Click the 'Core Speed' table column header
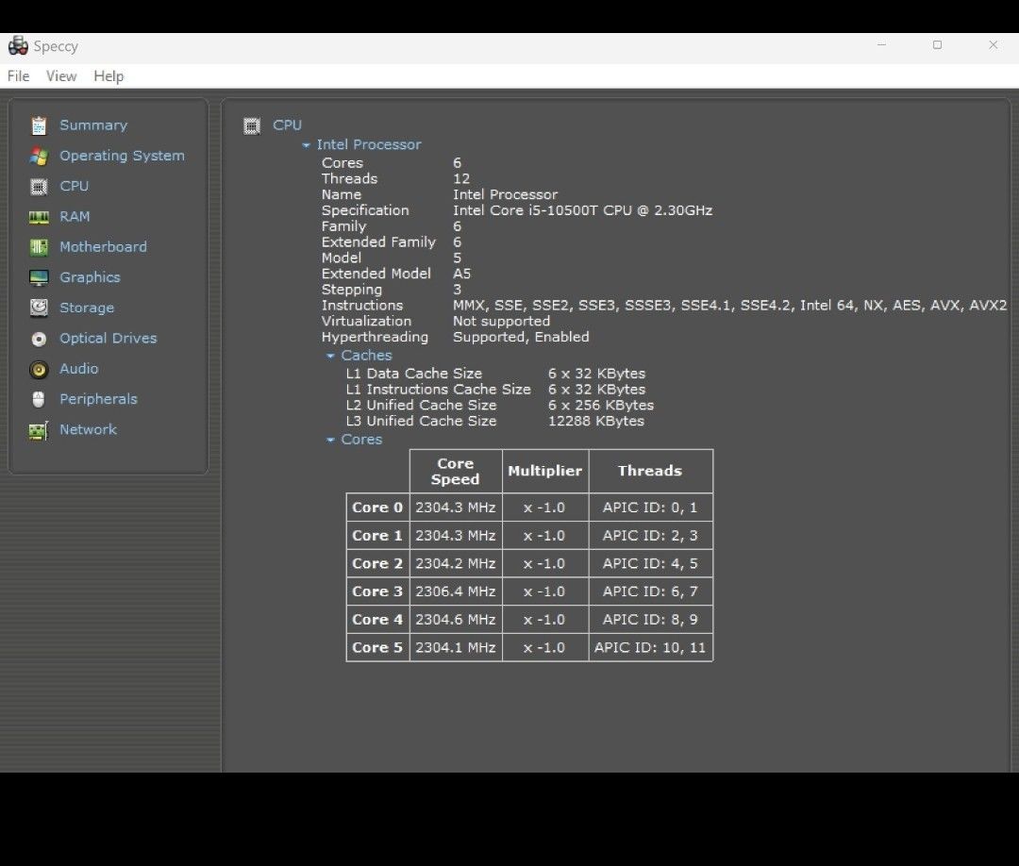This screenshot has width=1019, height=866. tap(456, 472)
